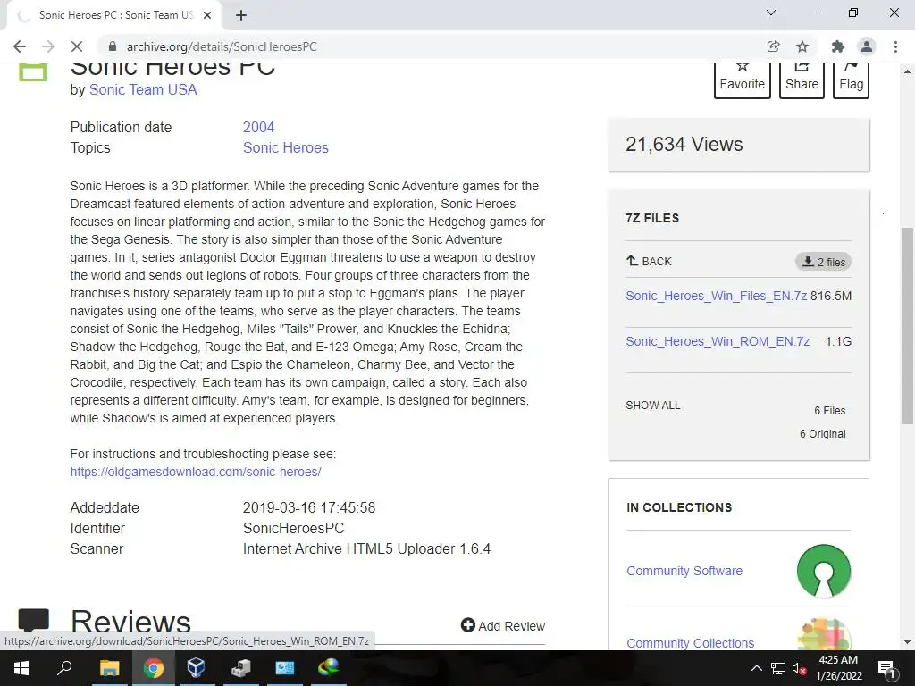Click the Favorite button
The image size is (915, 686).
(743, 80)
